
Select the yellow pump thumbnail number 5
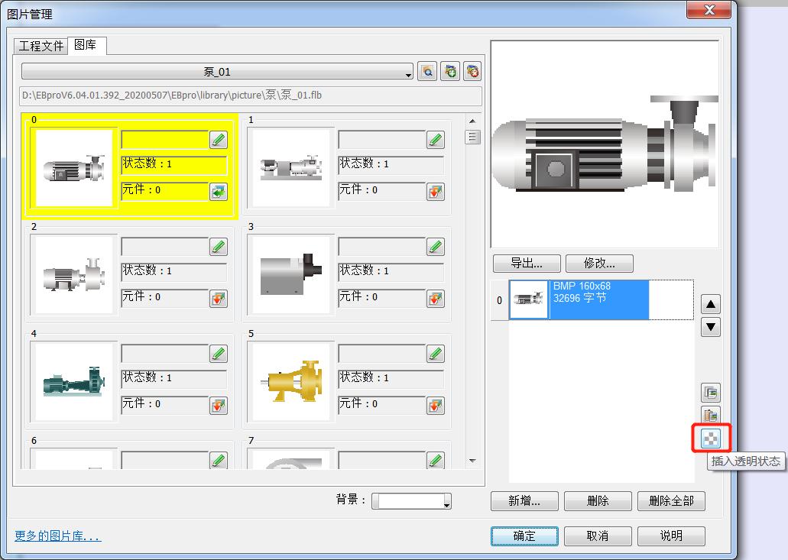[290, 381]
